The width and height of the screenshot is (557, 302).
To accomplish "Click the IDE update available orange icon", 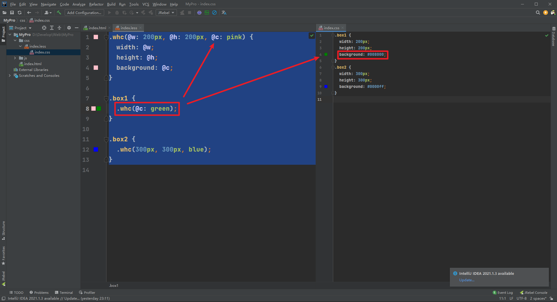I will click(545, 13).
